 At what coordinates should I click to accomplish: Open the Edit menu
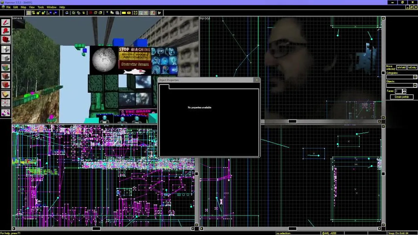point(15,7)
